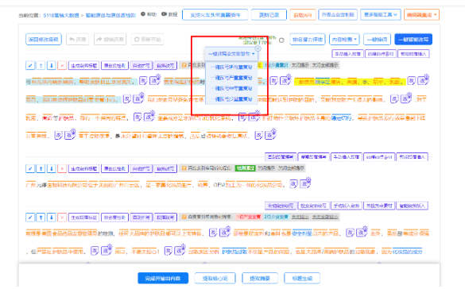465x289 pixels.
Task: Move the third paragraph down with its arrow icon
Action: 52,218
